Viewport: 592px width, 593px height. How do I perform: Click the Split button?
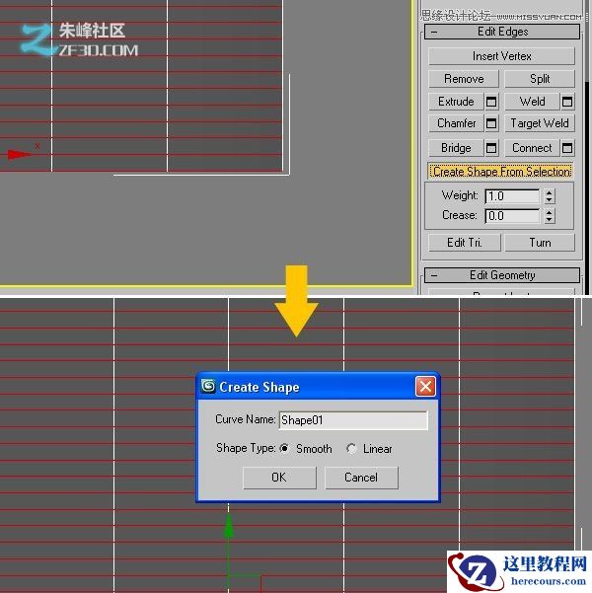point(540,79)
